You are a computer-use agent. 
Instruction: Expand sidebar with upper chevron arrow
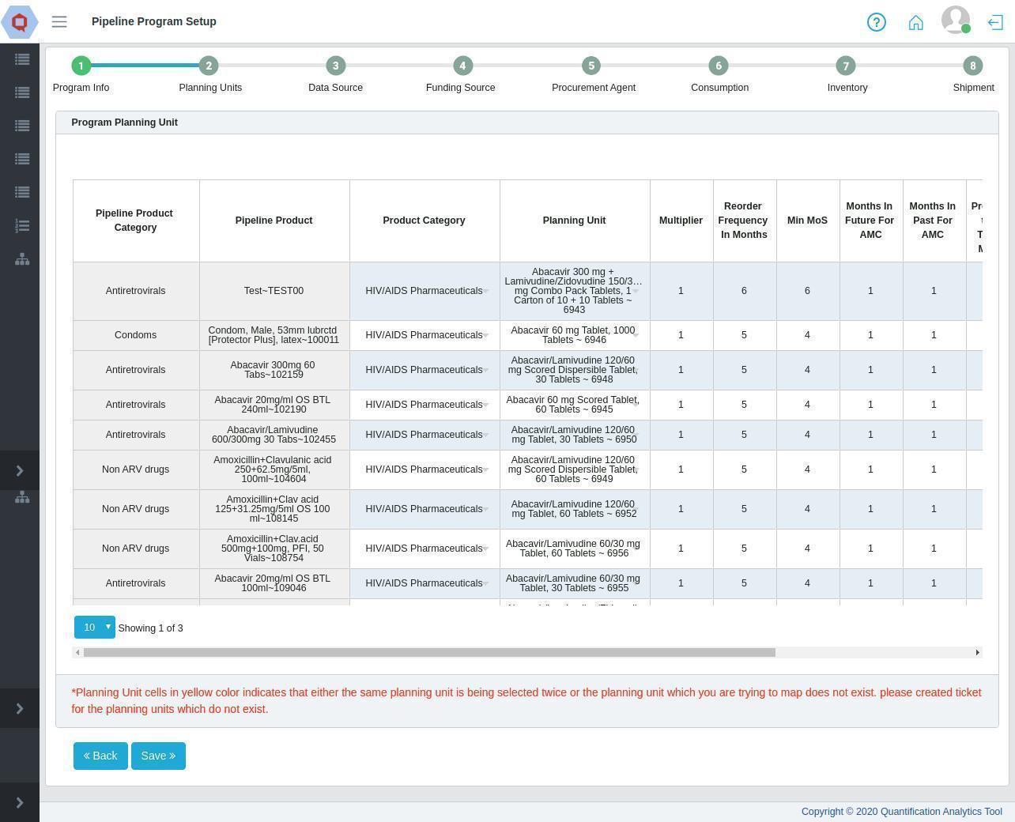point(20,471)
